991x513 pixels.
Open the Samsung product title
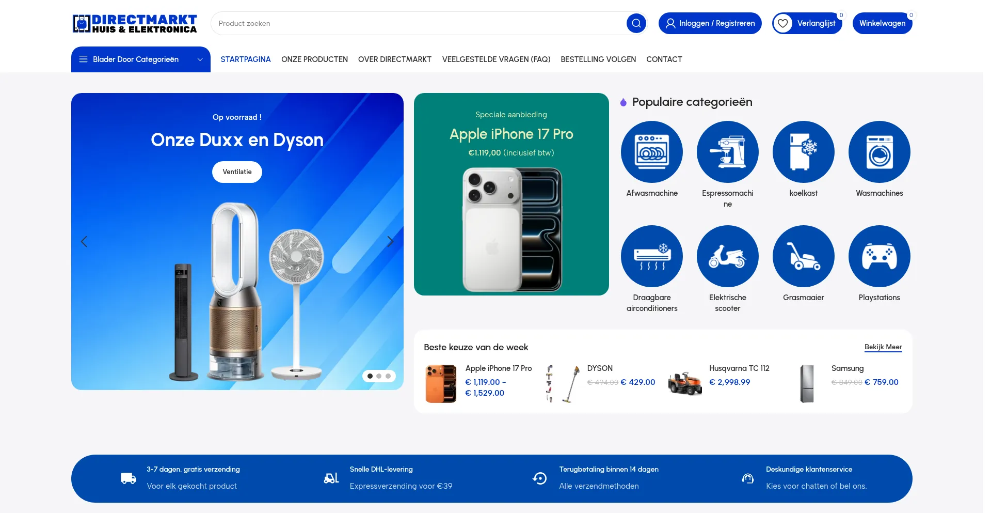coord(848,368)
